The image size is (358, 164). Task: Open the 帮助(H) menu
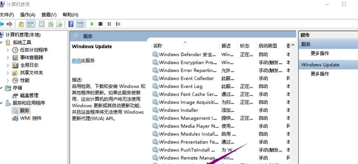coord(70,15)
